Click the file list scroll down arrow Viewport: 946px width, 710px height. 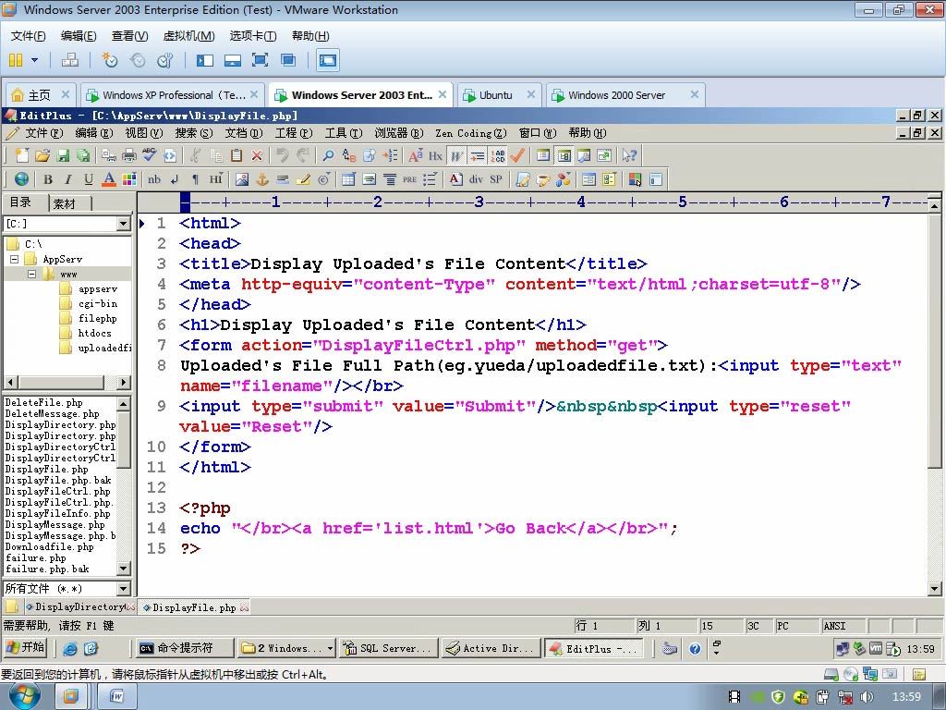(x=123, y=569)
